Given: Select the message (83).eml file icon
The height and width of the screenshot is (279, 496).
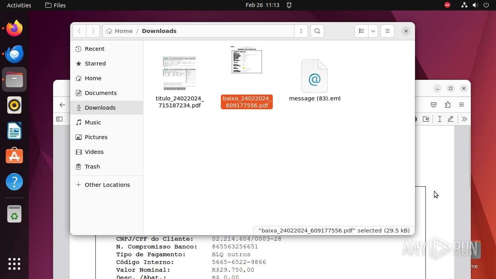Looking at the screenshot, I should (x=315, y=76).
